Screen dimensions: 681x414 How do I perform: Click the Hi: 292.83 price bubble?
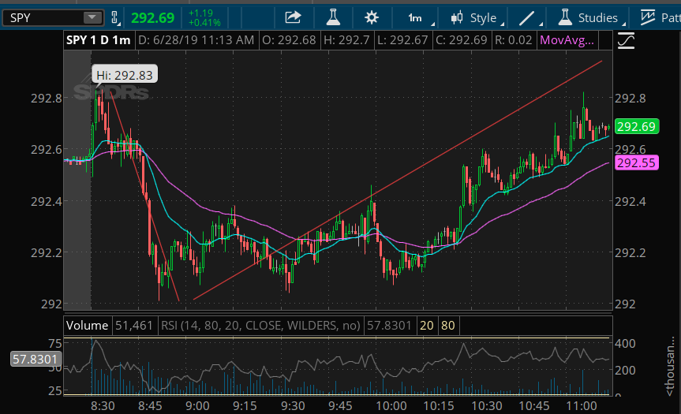(125, 75)
